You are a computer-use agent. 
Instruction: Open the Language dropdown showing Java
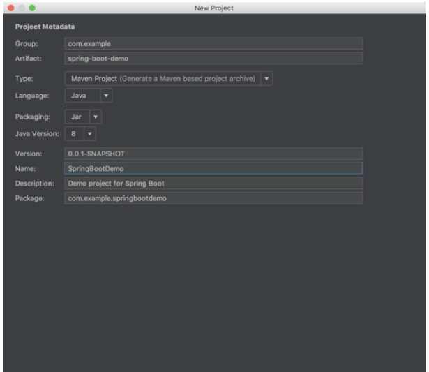[89, 96]
